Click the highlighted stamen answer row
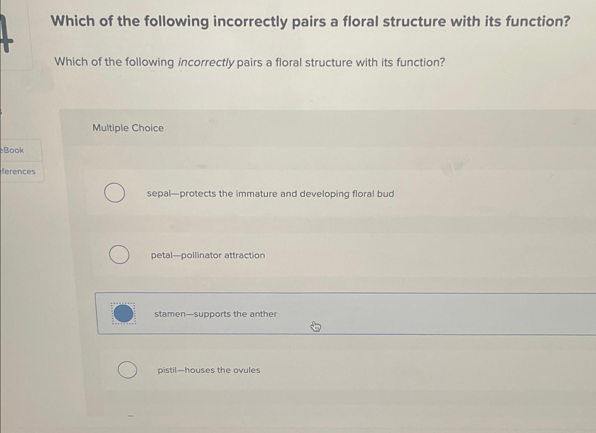The height and width of the screenshot is (433, 596). (316, 314)
